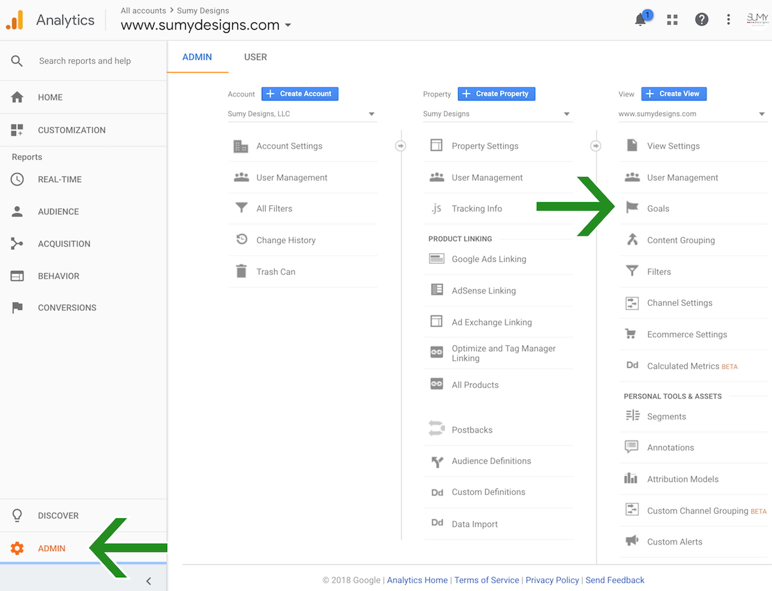Click the Create Account button
772x591 pixels.
tap(300, 94)
